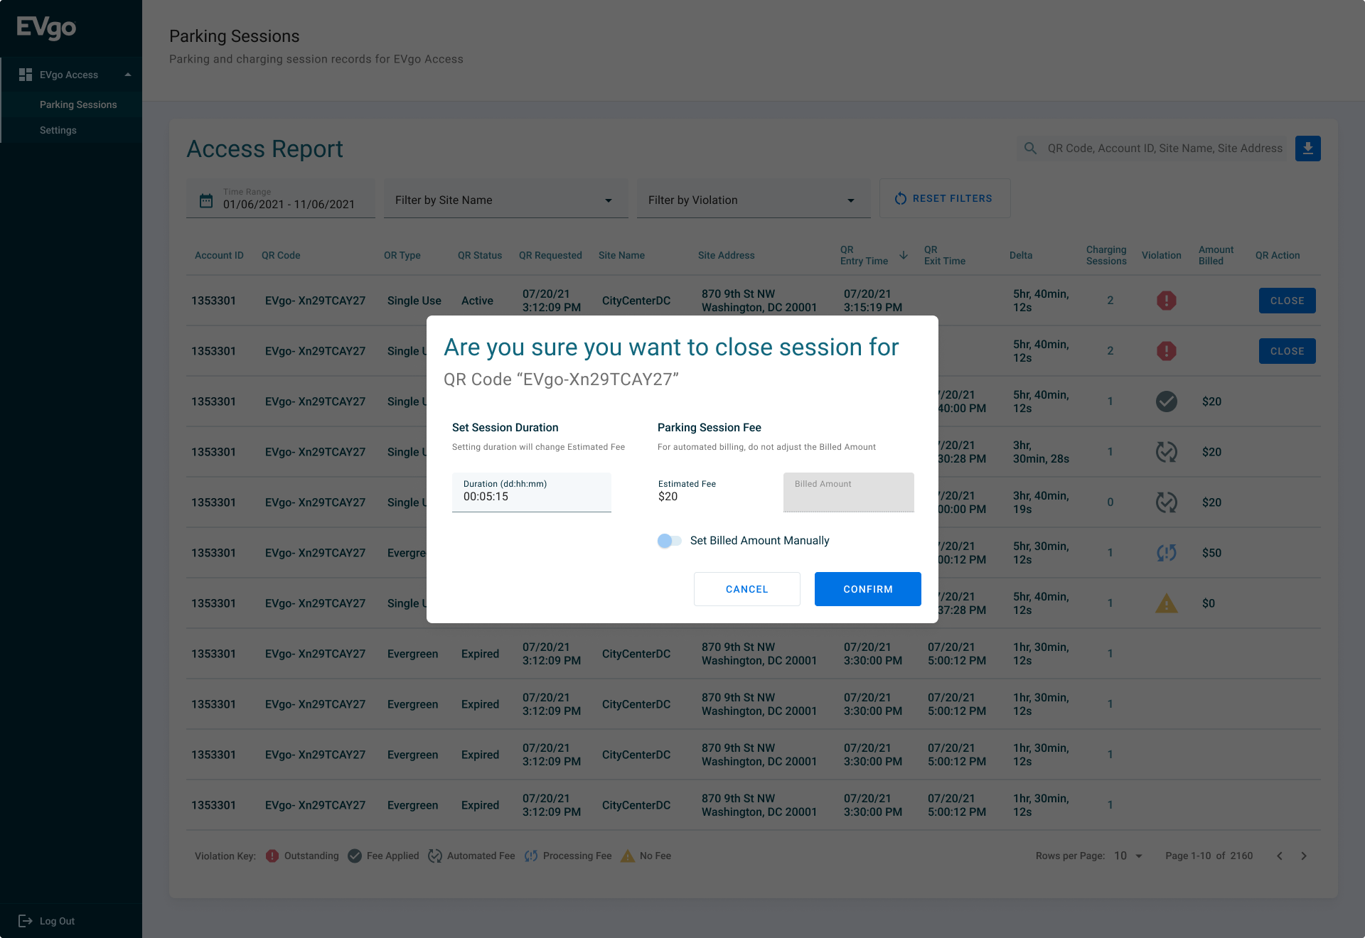Screen dimensions: 1365x938
Task: Click the Estimated Fee $20 value
Action: (668, 497)
